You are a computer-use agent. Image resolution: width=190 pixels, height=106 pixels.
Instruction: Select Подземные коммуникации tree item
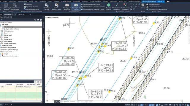pos(10,56)
